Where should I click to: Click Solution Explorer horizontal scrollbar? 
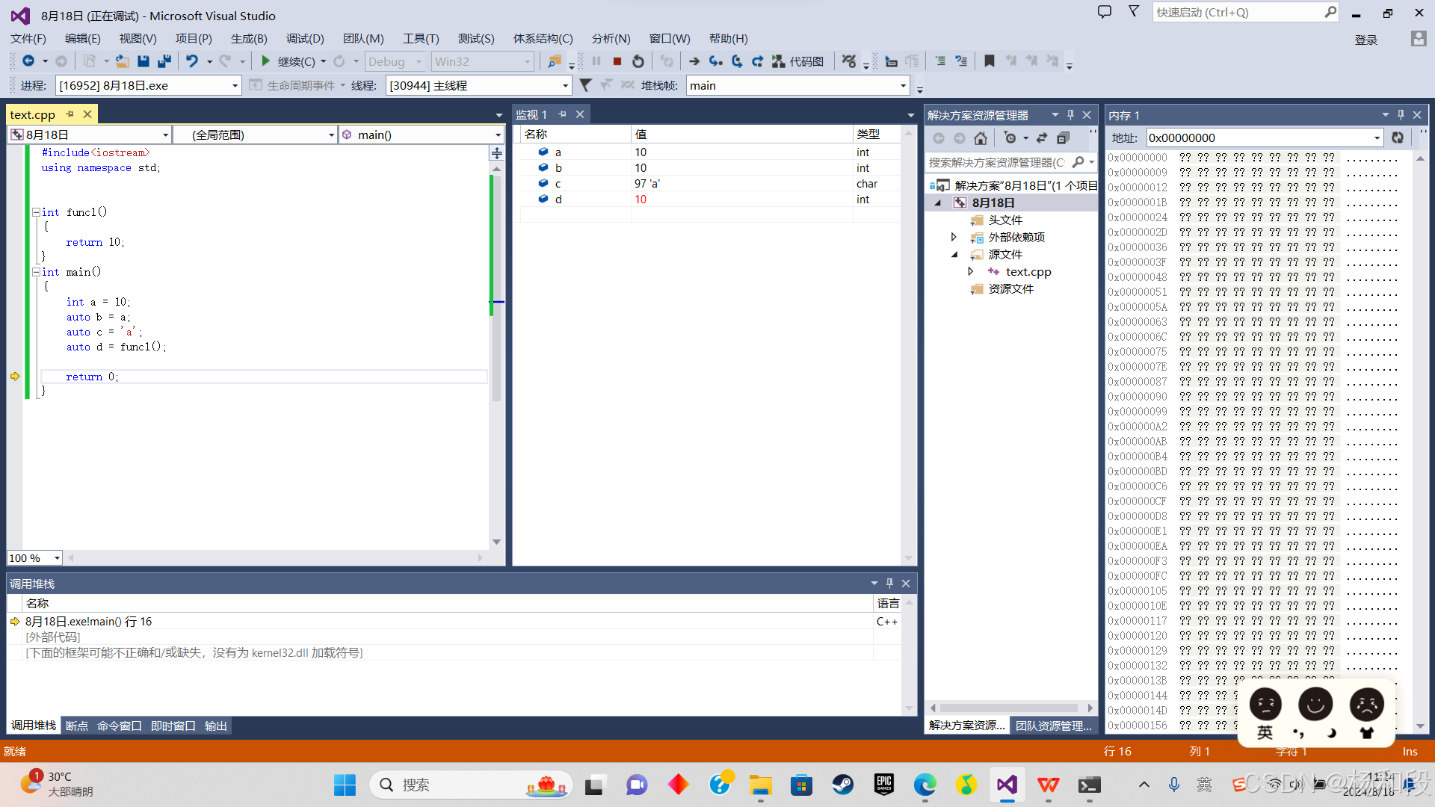tap(1010, 708)
